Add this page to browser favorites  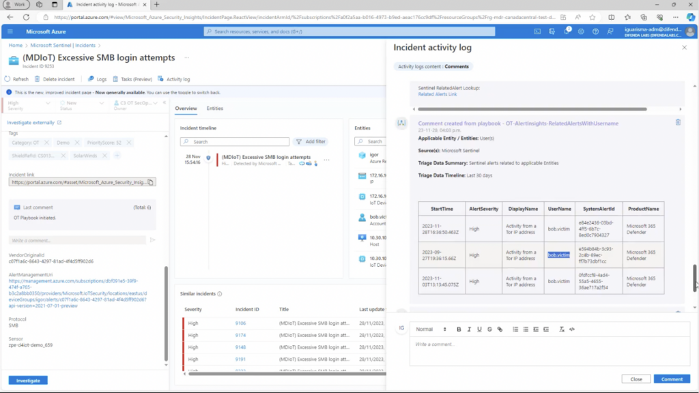point(592,17)
